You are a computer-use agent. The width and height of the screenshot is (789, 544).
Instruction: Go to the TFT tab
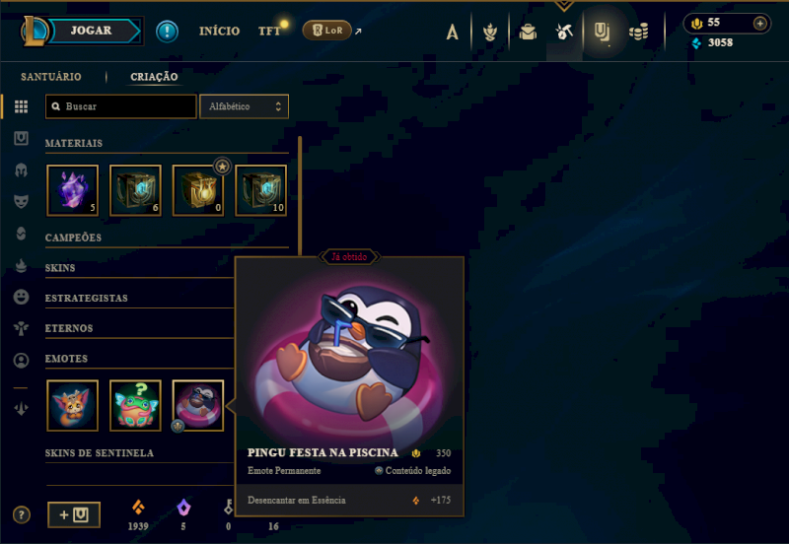click(x=269, y=32)
